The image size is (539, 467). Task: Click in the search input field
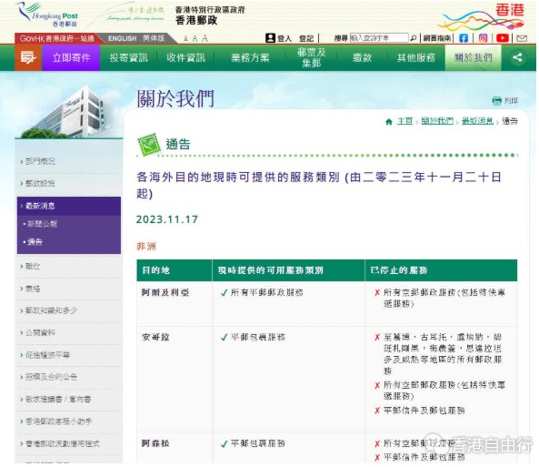(x=379, y=38)
